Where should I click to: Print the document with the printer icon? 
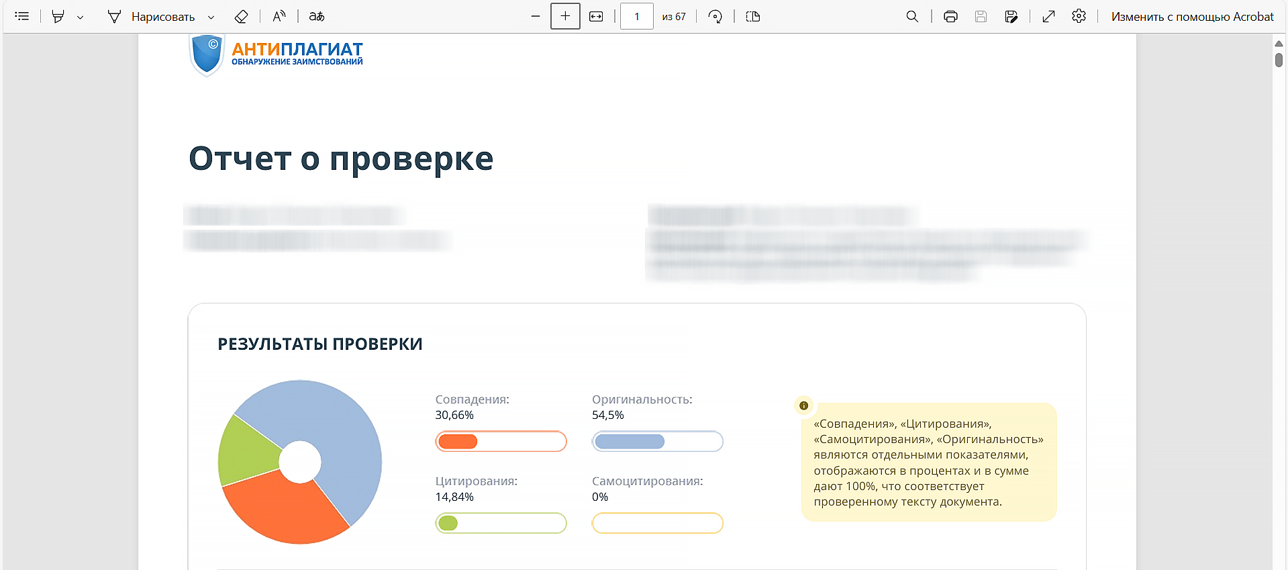(x=950, y=17)
